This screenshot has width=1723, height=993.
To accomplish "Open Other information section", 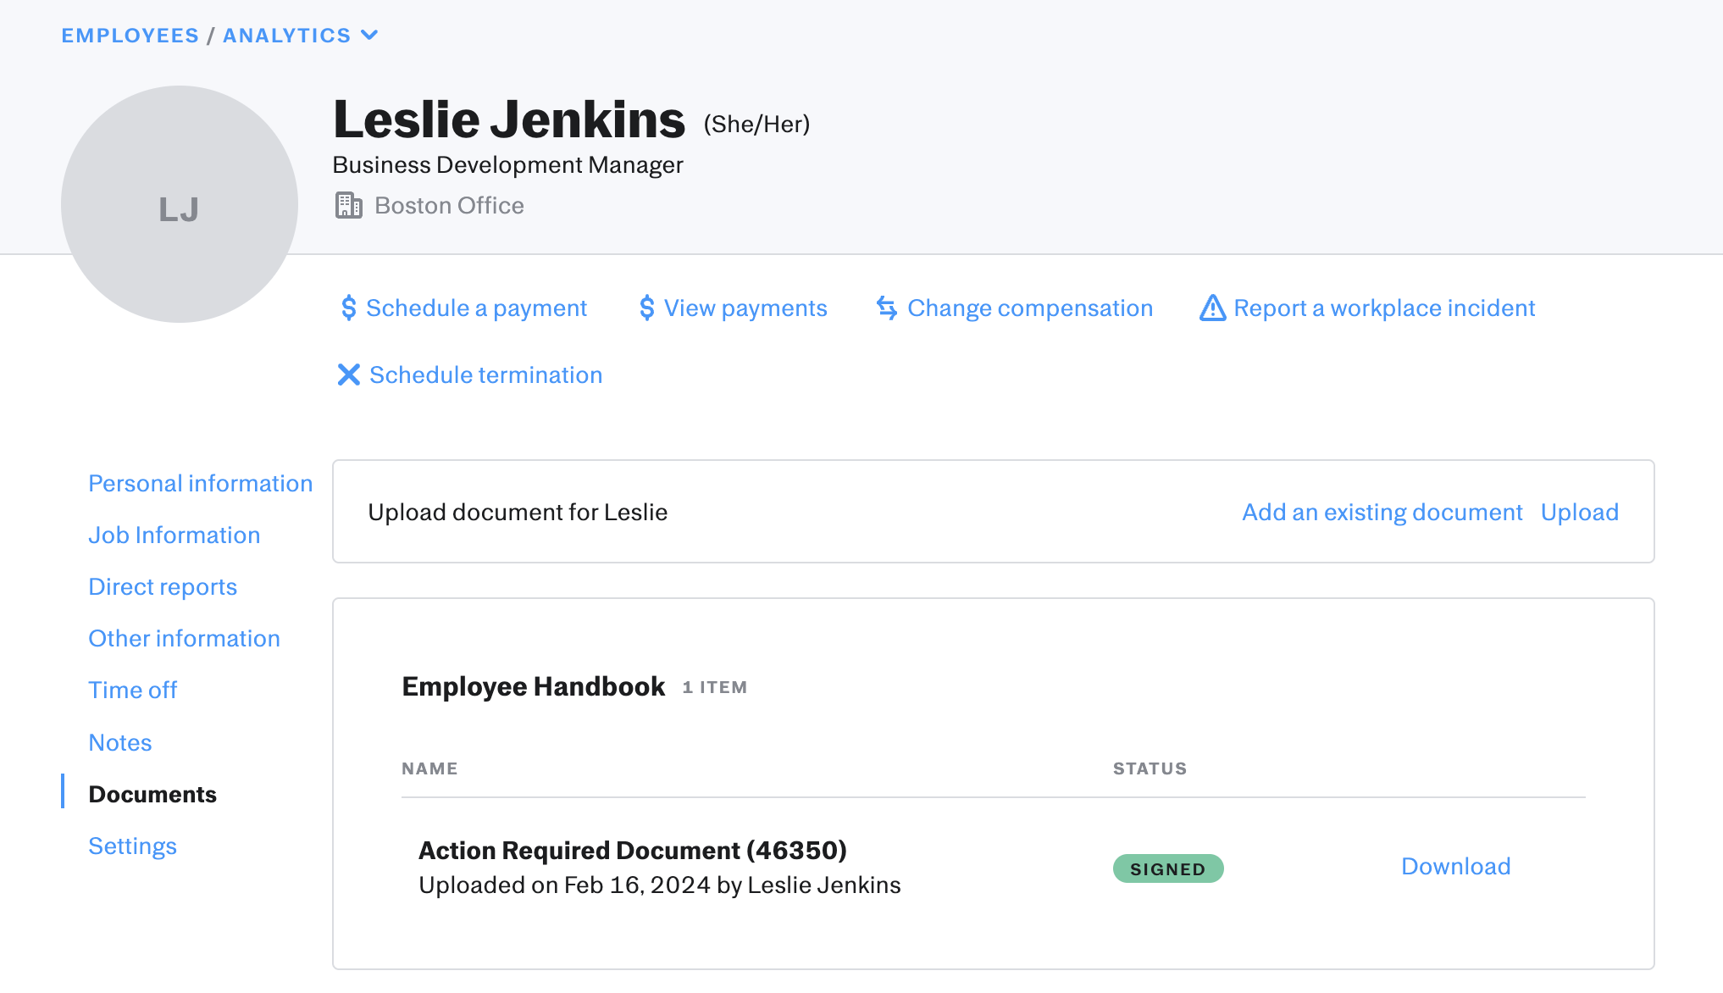I will pyautogui.click(x=184, y=638).
